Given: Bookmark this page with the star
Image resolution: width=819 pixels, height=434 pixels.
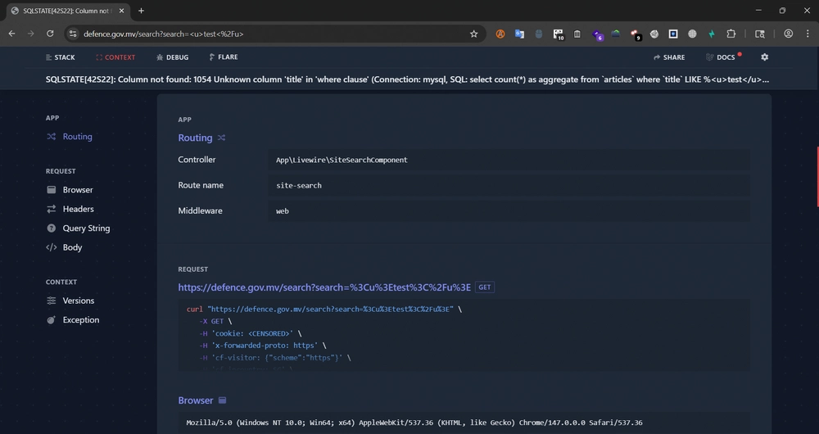Looking at the screenshot, I should coord(473,34).
